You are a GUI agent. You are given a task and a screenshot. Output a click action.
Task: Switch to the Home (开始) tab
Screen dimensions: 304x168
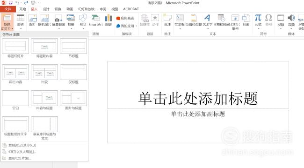point(22,9)
